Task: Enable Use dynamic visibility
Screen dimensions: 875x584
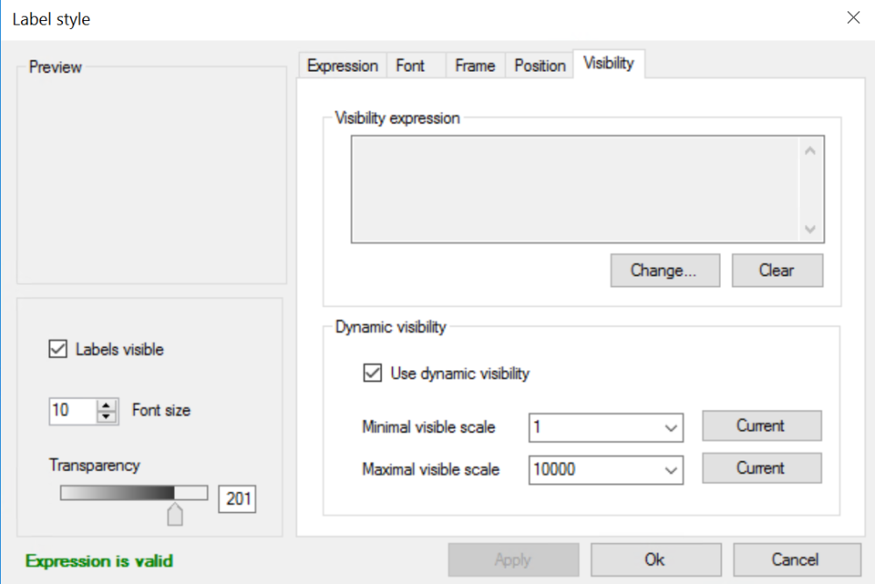Action: [372, 373]
